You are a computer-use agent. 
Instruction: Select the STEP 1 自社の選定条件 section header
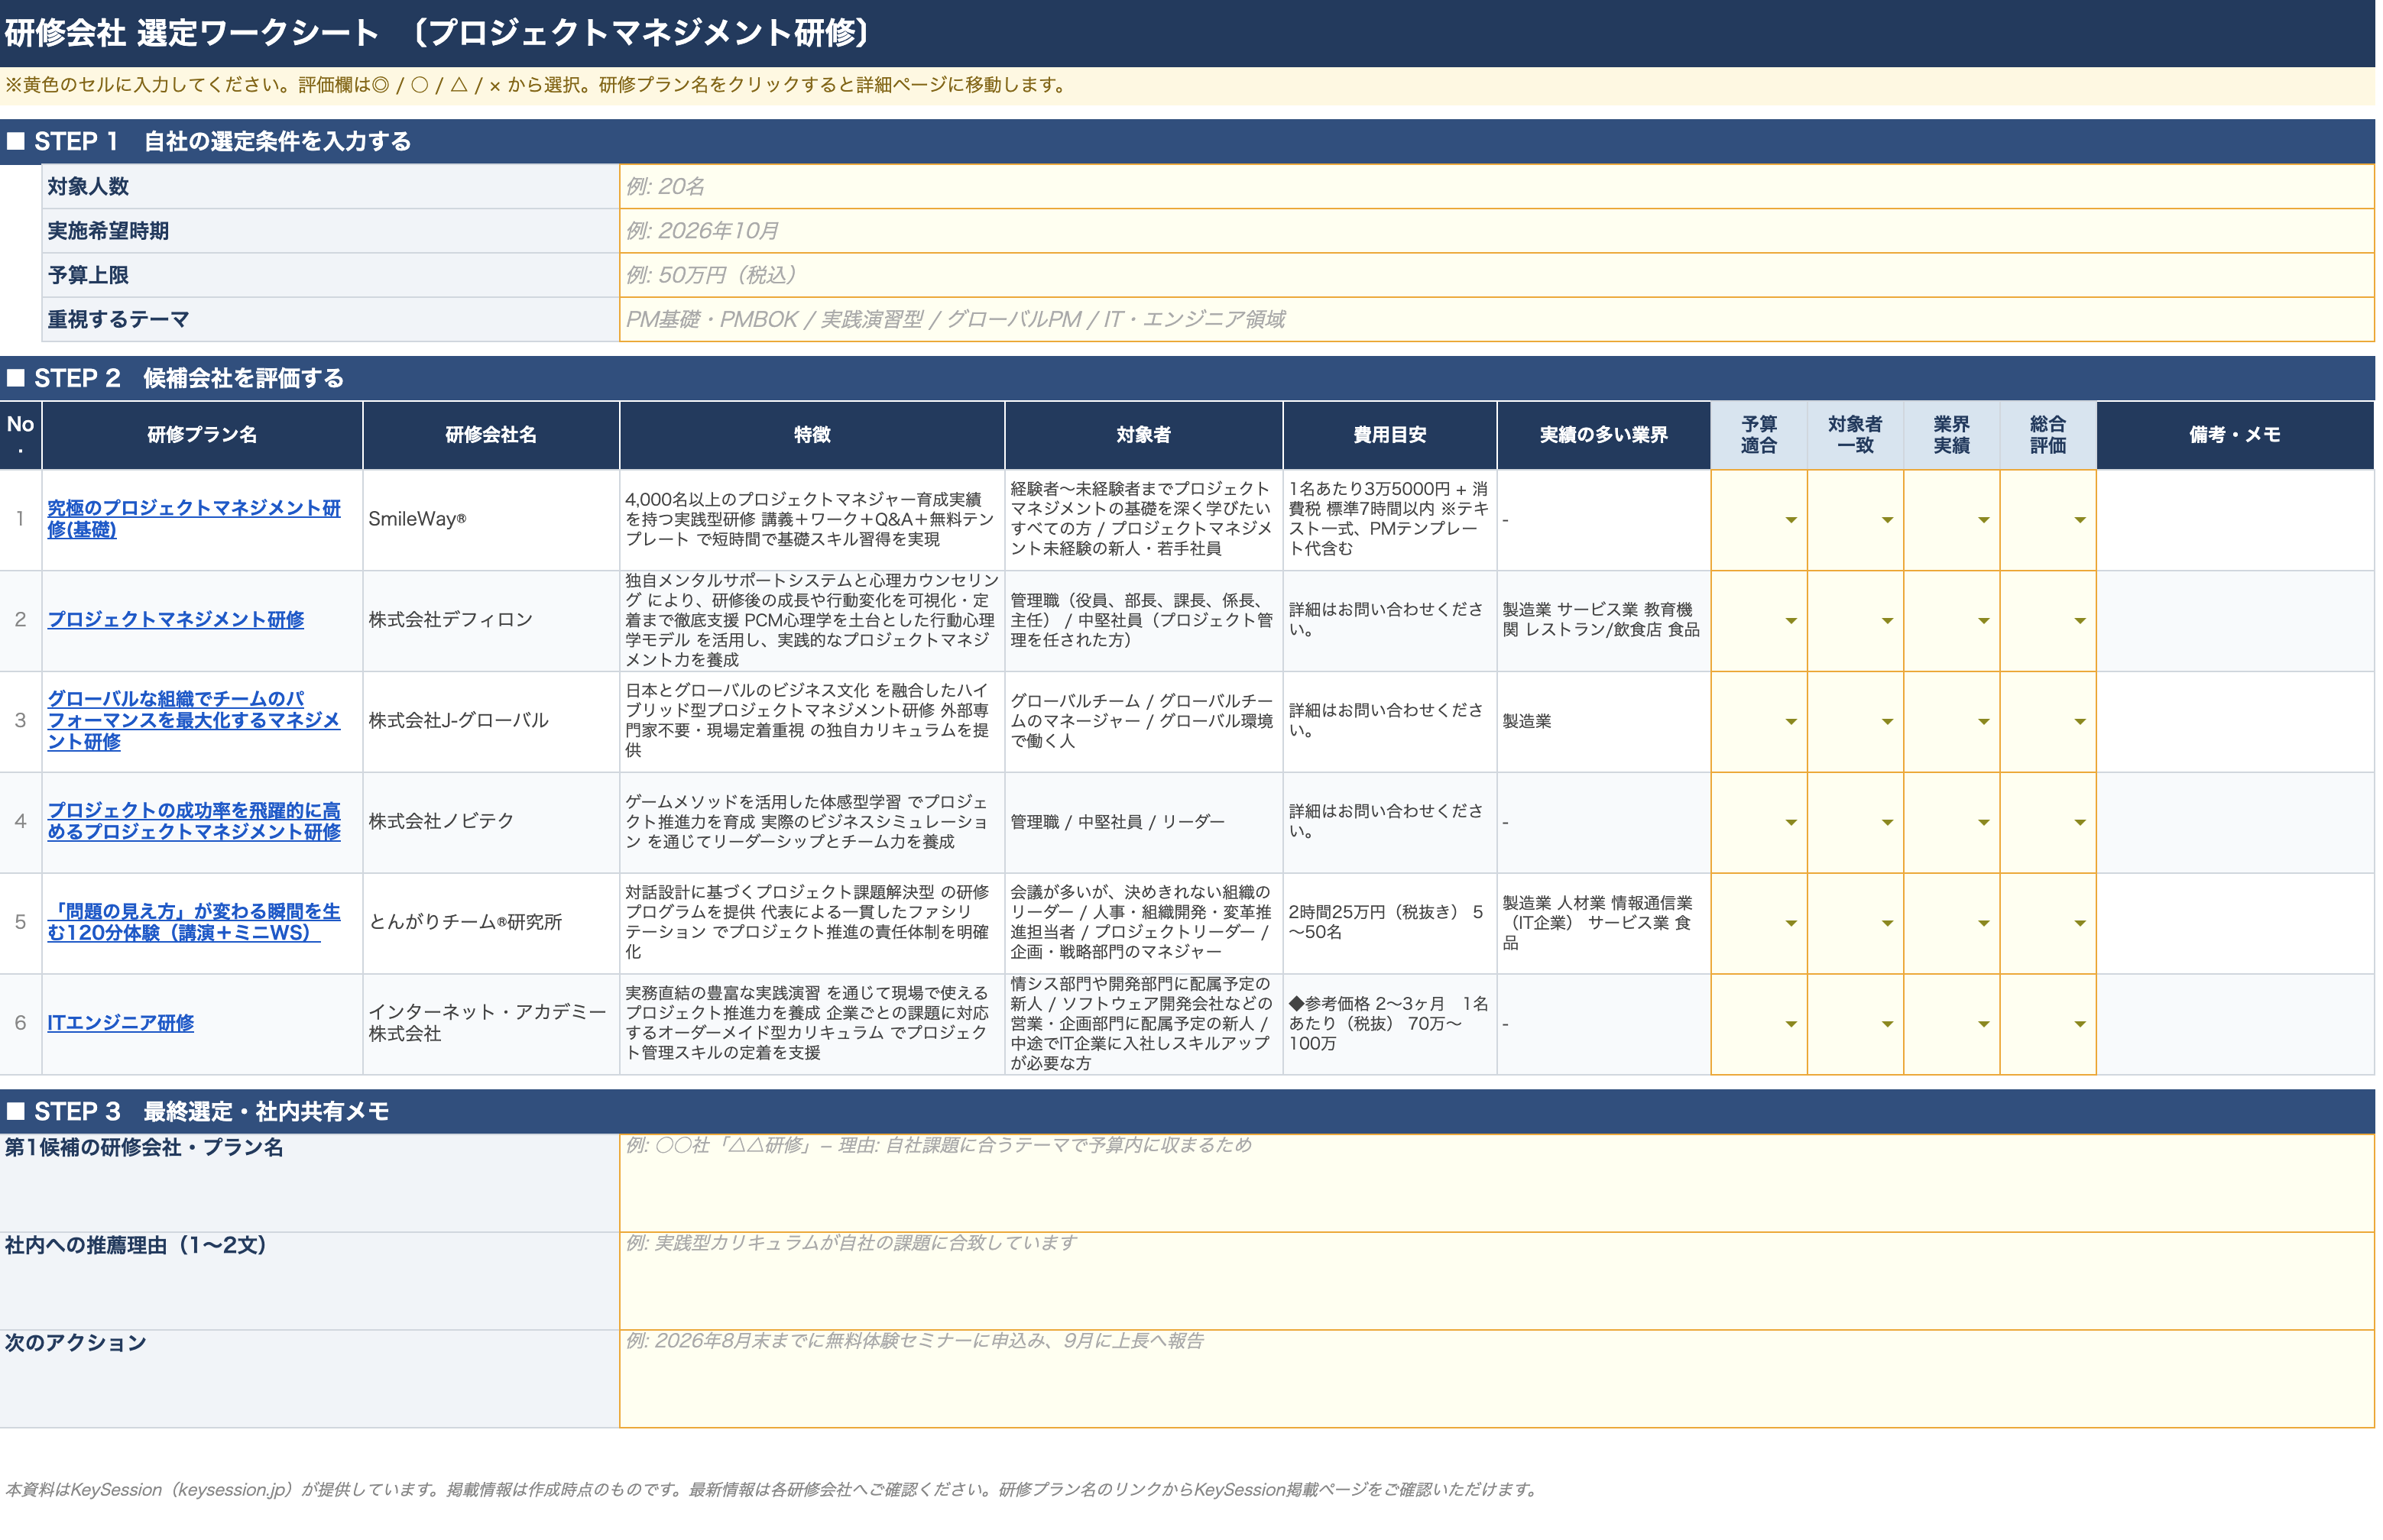[x=1188, y=142]
